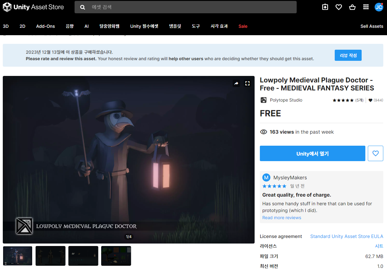Viewport: 387px width, 271px height.
Task: Click the 1/4 image counter
Action: [x=129, y=237]
